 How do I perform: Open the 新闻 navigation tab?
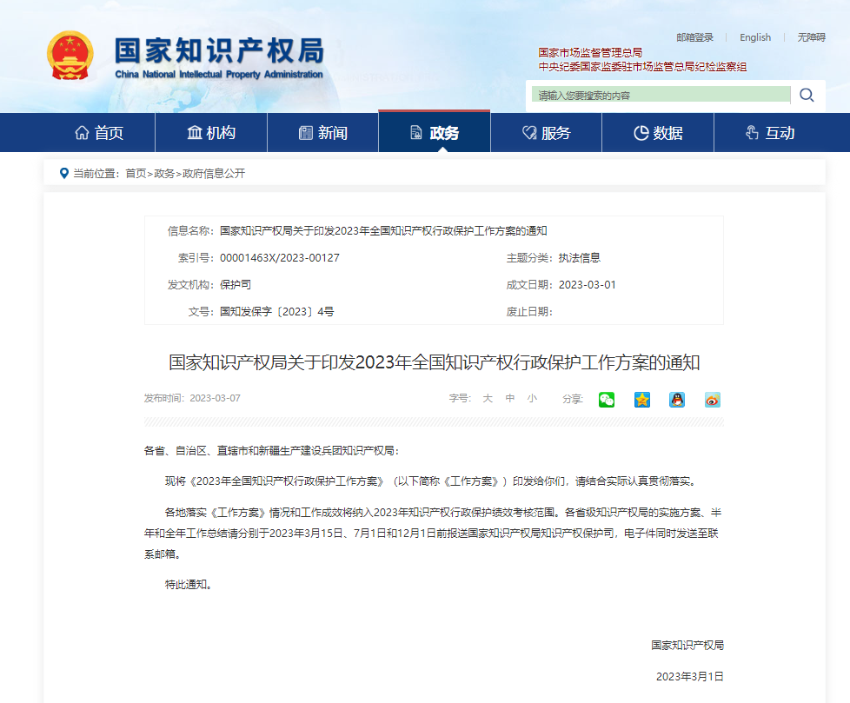[x=323, y=133]
